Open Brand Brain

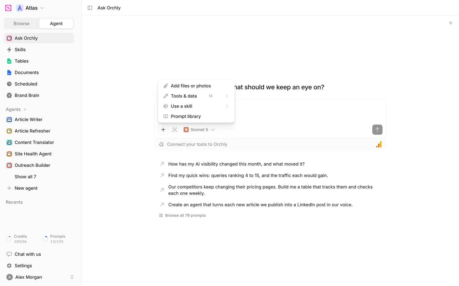click(x=39, y=96)
